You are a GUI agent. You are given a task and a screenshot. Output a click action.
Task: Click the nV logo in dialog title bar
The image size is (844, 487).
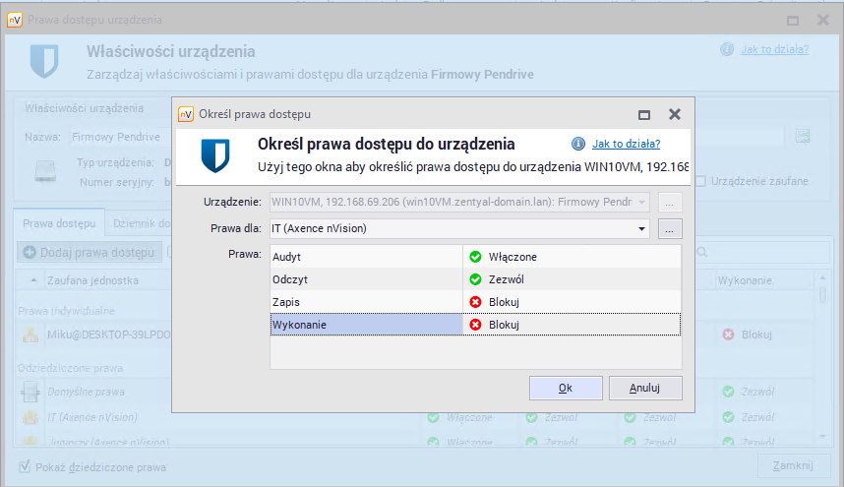(185, 114)
